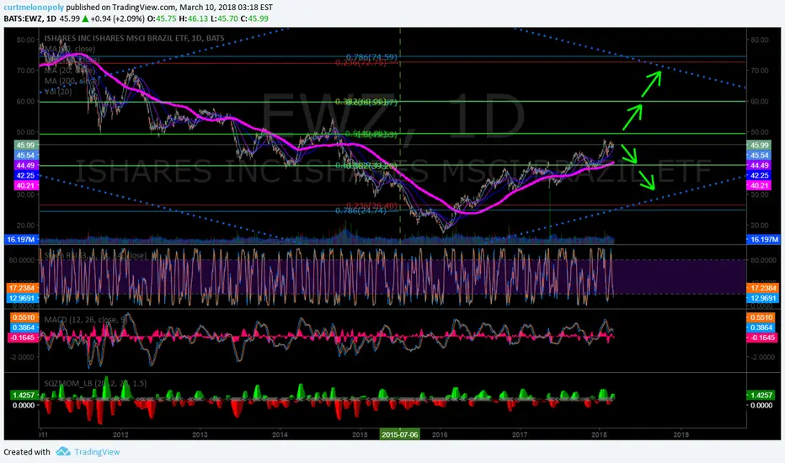Click the orange 17.2384 Stoch RSI tag on left
Screen dimensions: 785x463
point(22,288)
